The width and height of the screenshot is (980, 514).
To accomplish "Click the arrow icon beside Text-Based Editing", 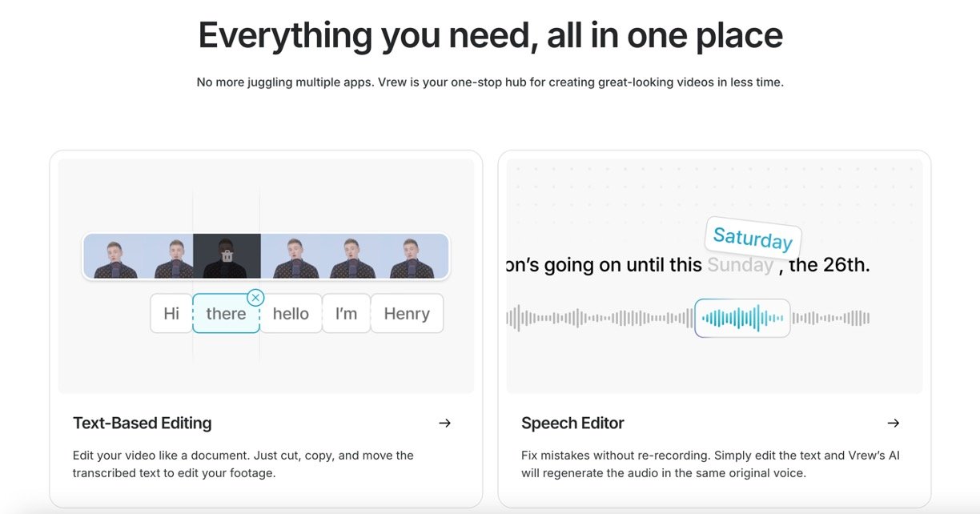I will click(445, 423).
